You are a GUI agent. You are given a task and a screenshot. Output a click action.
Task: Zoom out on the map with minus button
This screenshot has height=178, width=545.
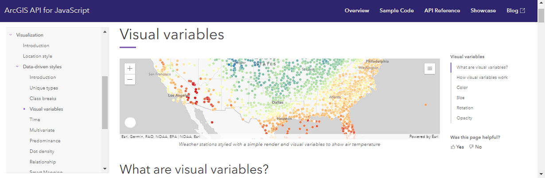pyautogui.click(x=129, y=80)
